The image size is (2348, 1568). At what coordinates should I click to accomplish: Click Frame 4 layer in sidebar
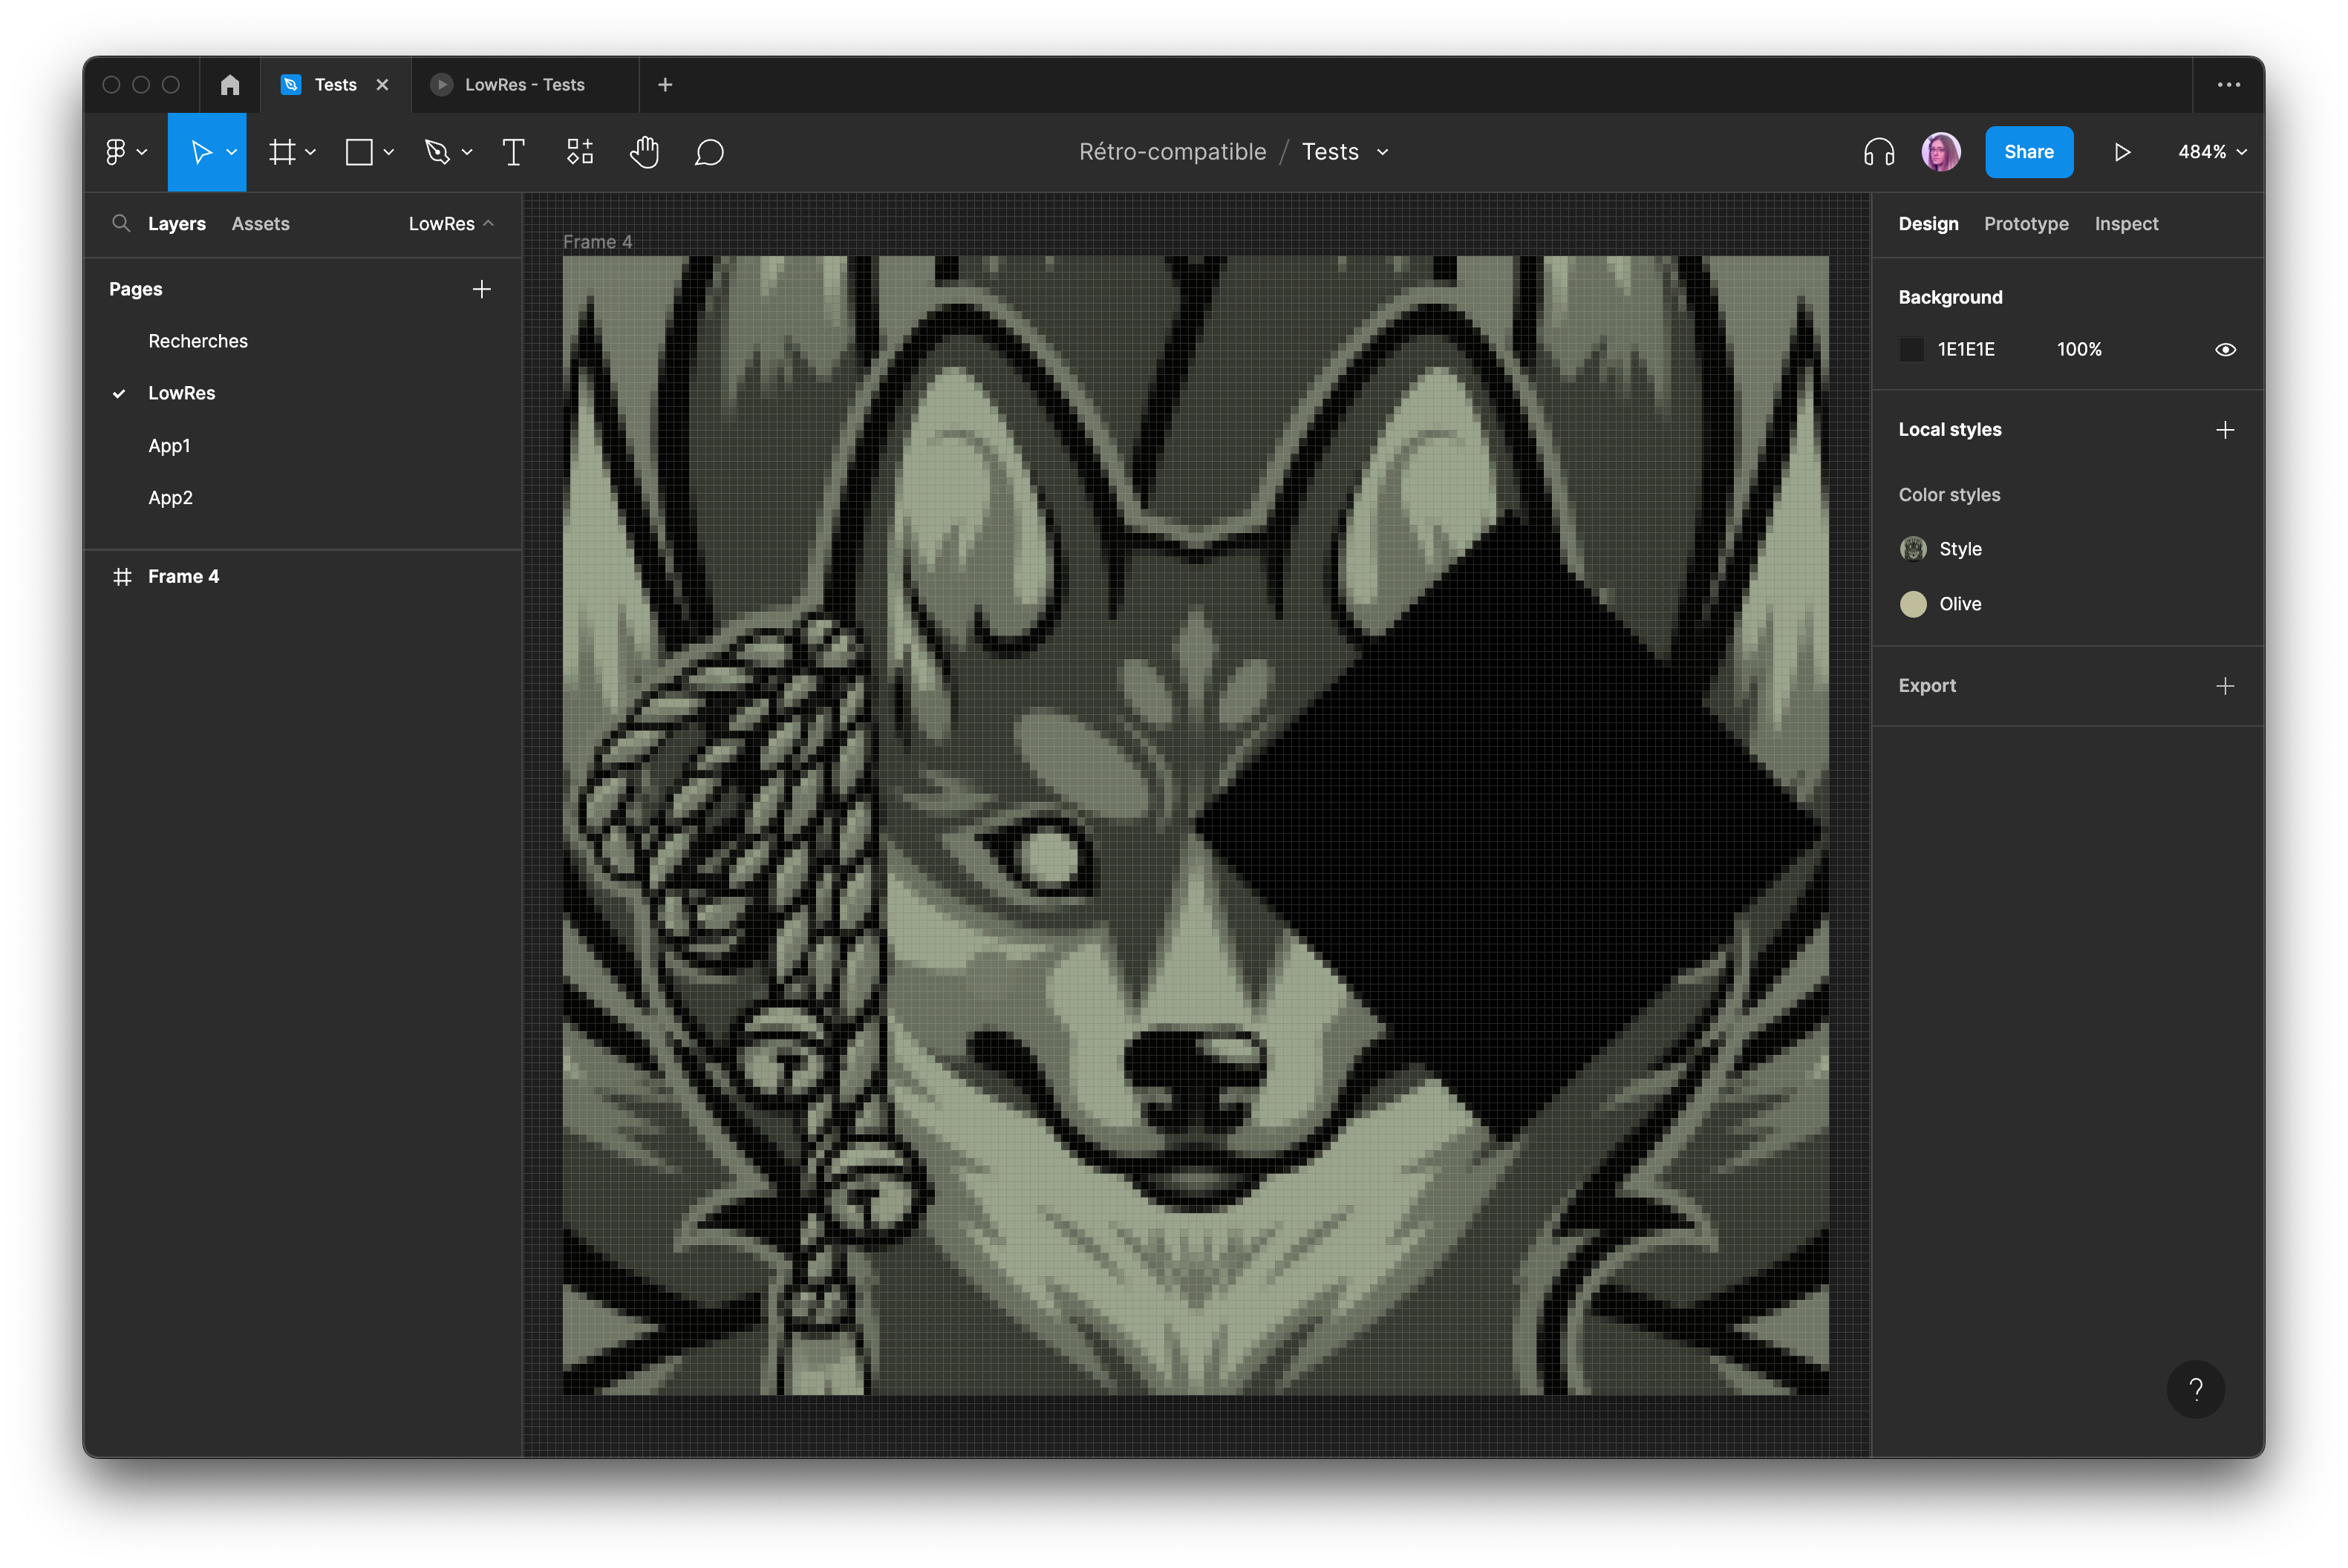182,576
